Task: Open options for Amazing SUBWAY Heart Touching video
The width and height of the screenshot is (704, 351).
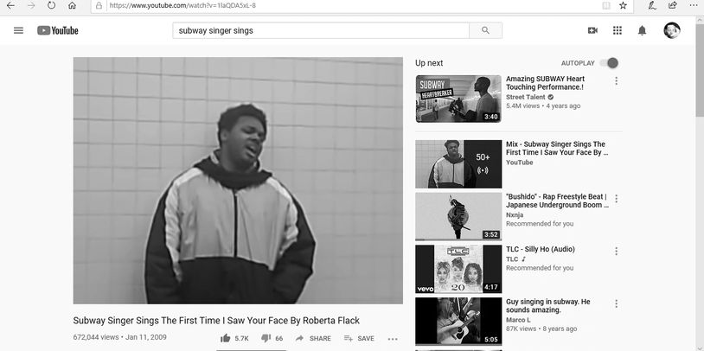Action: (616, 80)
